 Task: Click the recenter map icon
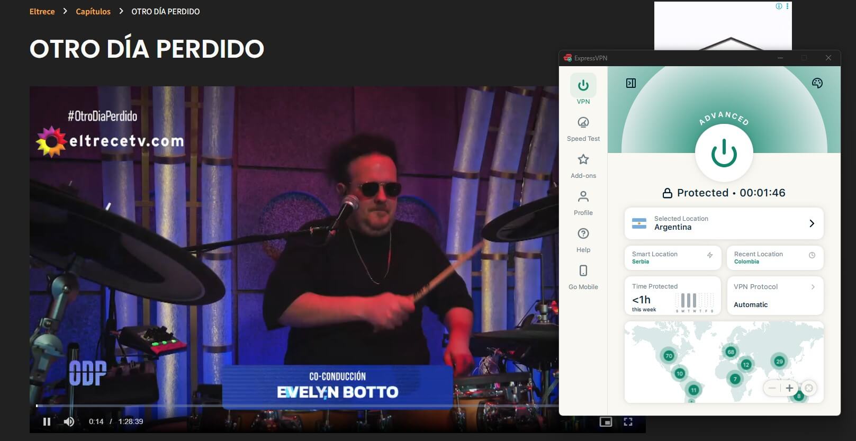tap(809, 388)
